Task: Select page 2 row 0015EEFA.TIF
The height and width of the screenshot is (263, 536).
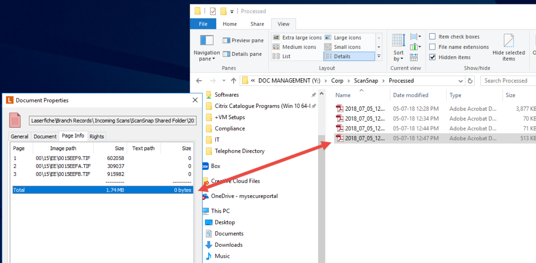Action: [x=102, y=166]
